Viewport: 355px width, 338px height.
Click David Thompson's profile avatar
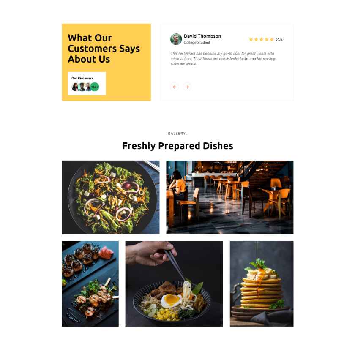pos(176,39)
